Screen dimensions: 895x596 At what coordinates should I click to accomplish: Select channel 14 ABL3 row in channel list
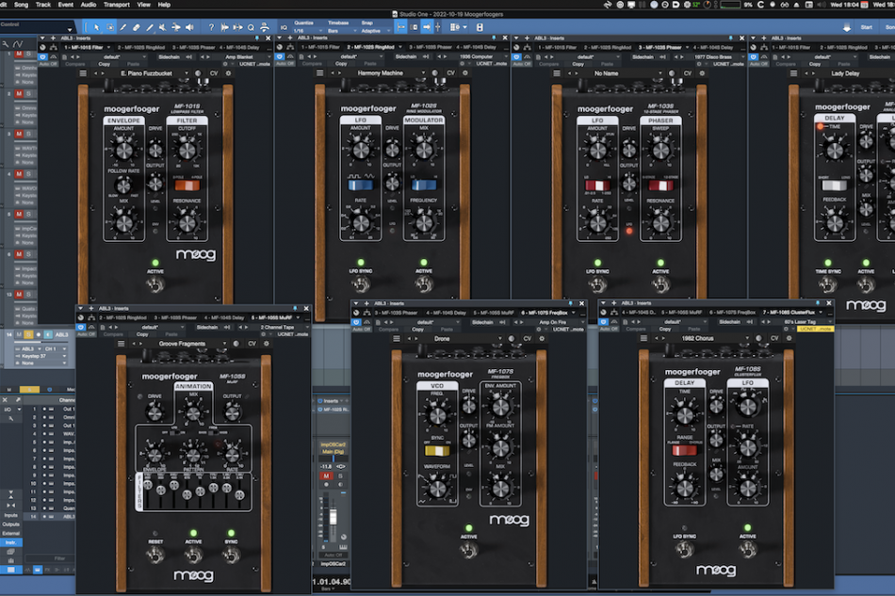50,517
